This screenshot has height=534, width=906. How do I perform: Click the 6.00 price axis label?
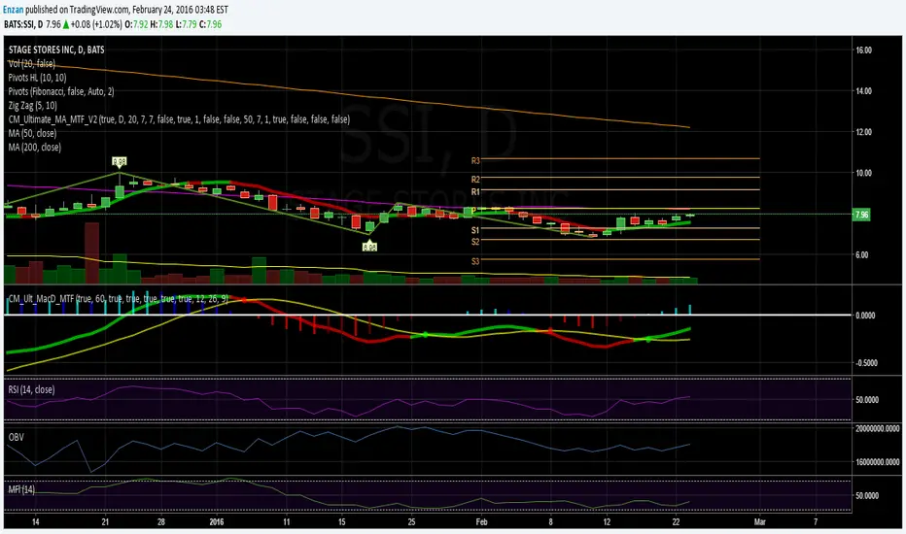click(x=861, y=255)
